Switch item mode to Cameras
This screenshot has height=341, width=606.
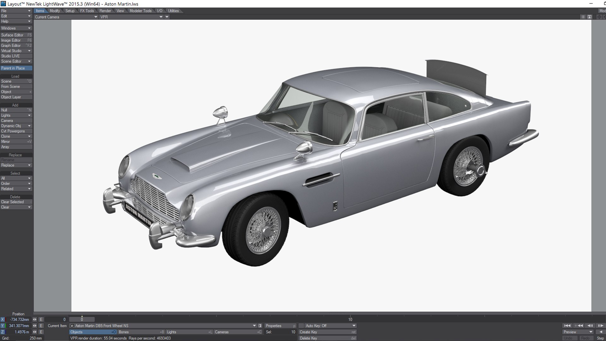(x=238, y=332)
